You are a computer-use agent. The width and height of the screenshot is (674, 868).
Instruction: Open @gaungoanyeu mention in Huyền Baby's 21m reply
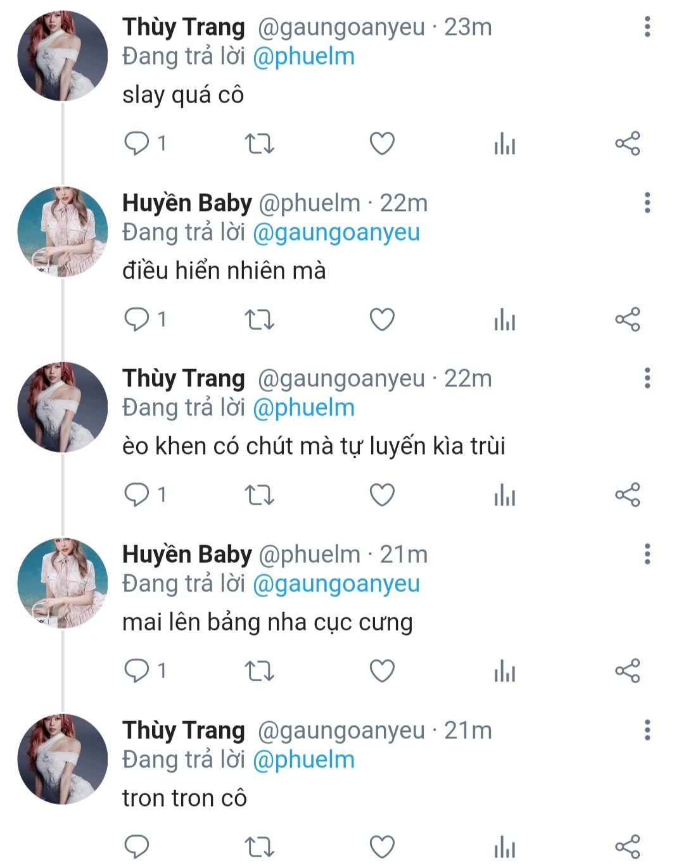(x=336, y=584)
